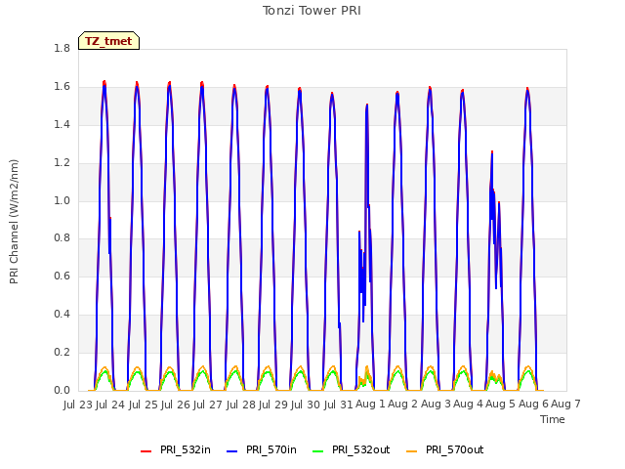Screen dimensions: 625x469
Task: Click the PRI Channel (W/m2/nm) axis label
Action: 14,222
